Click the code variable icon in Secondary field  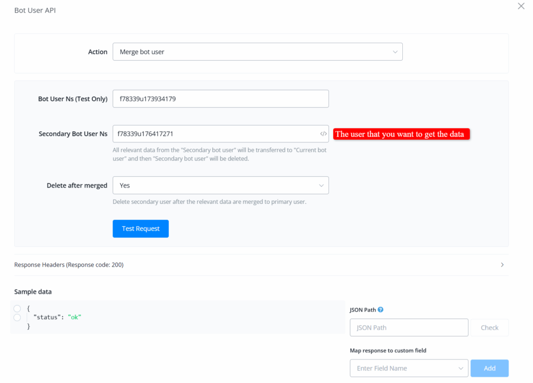pos(323,134)
